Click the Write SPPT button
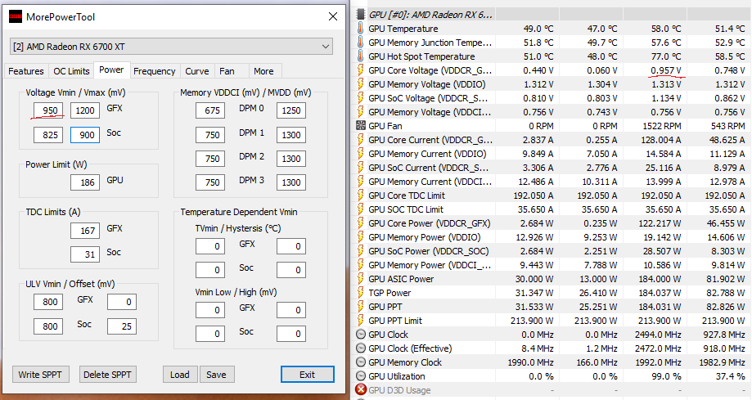The height and width of the screenshot is (400, 752). point(40,375)
